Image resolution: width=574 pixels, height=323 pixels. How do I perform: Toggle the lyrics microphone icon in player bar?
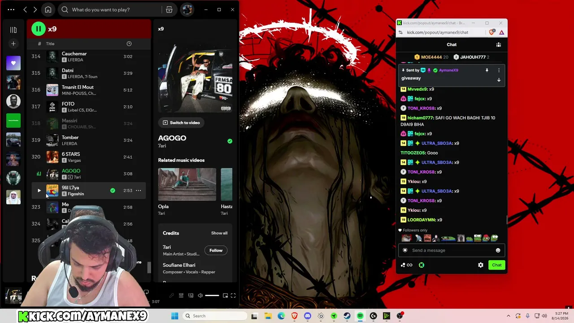click(x=171, y=295)
